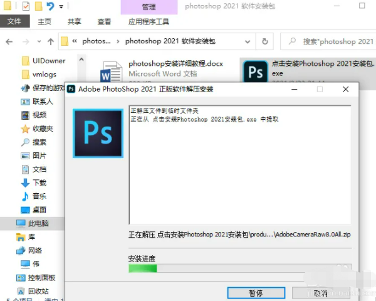376x301 pixels.
Task: Open 保存的游戏 in the navigation pane
Action: click(x=43, y=88)
